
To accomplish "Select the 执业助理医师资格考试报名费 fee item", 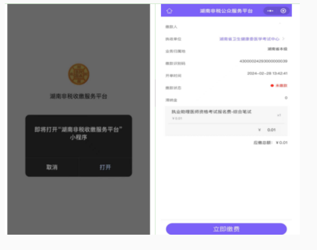I will 212,112.
